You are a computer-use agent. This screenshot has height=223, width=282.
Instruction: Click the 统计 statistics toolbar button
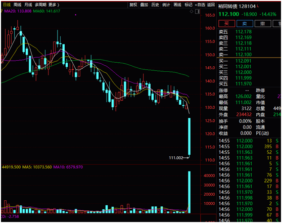coord(166,5)
